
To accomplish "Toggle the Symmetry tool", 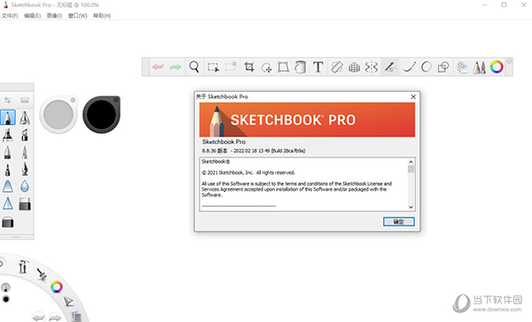I will click(x=372, y=67).
